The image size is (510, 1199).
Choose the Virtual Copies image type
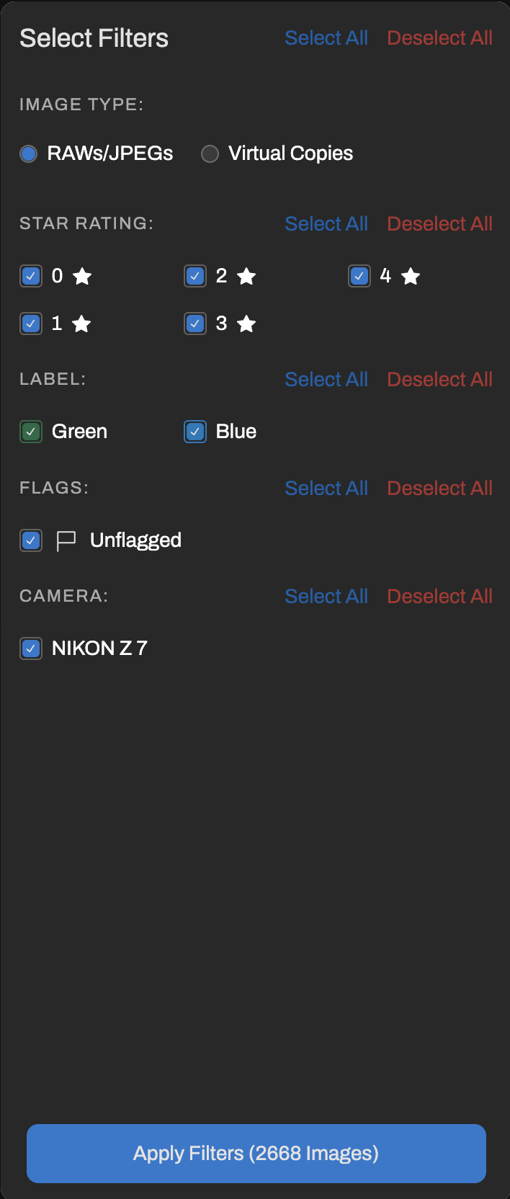pyautogui.click(x=210, y=153)
